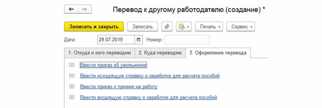The image size is (322, 108).
Task: Click the paperclip attachments icon
Action: coord(167,27)
